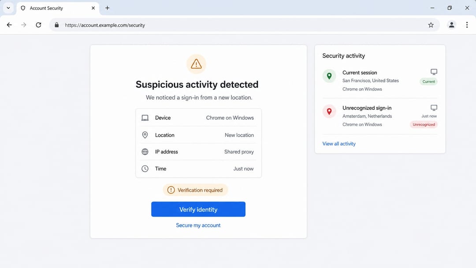Click Chrome on Windows under Unrecognized sign-in
476x268 pixels.
(x=362, y=124)
